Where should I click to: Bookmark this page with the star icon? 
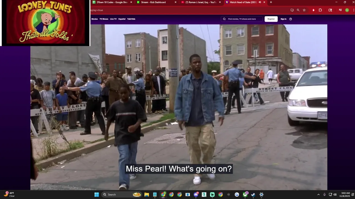coord(304,10)
